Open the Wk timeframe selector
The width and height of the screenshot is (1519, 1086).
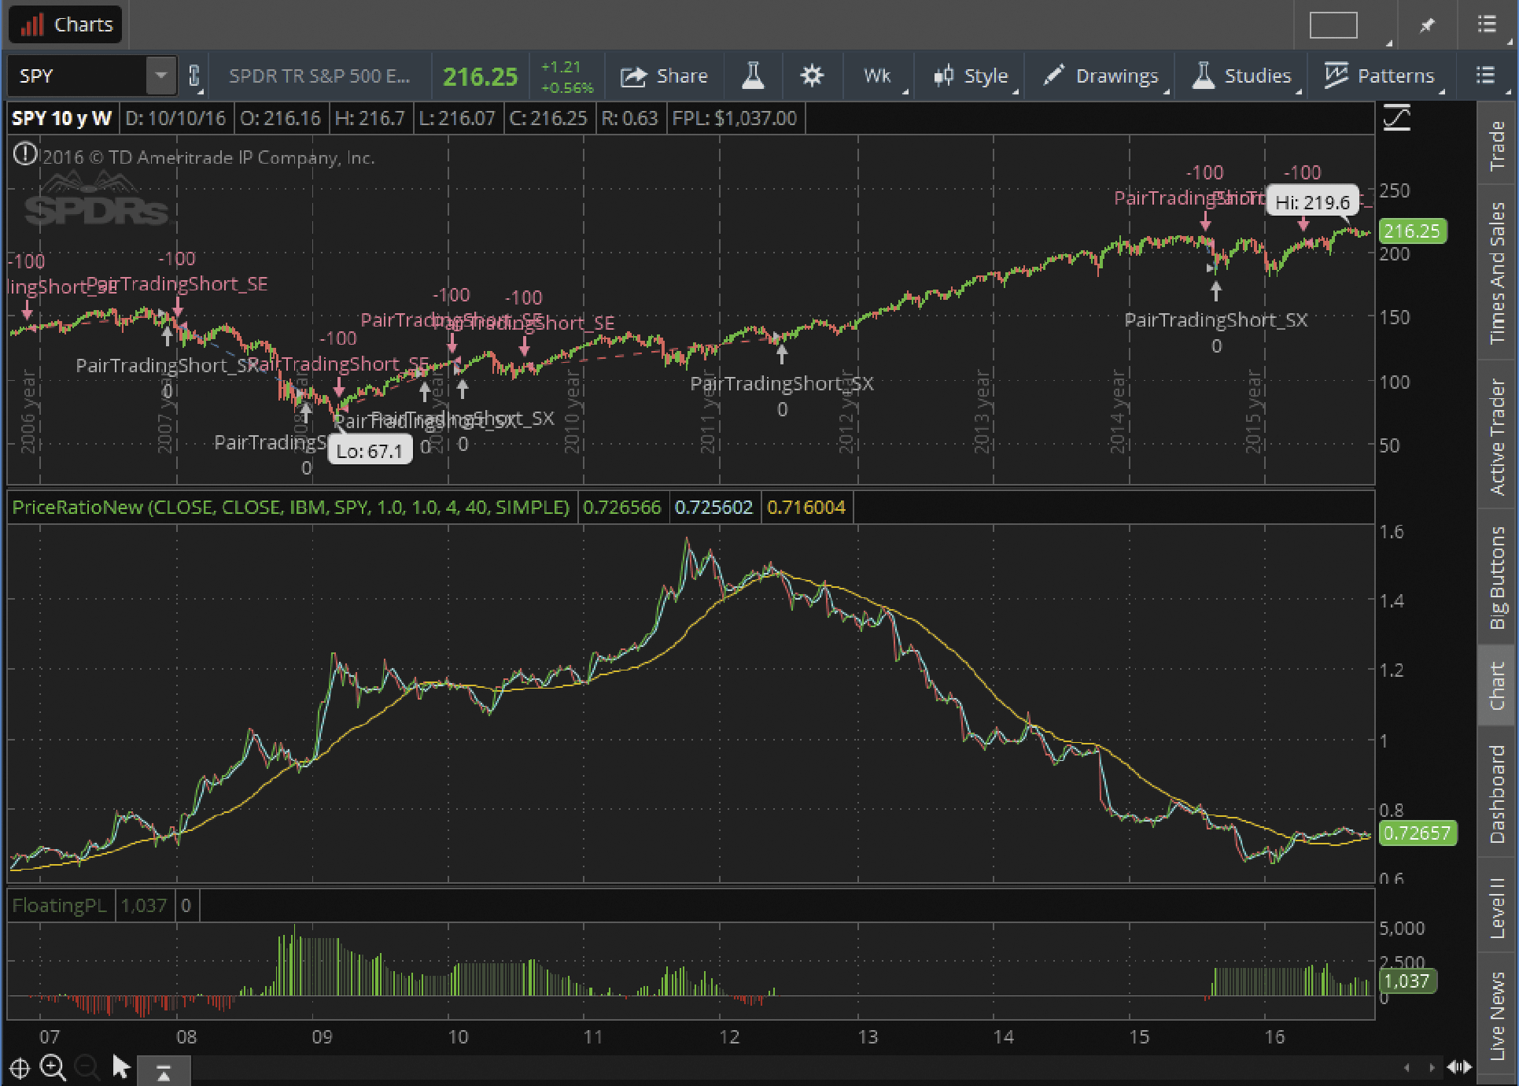[x=878, y=76]
